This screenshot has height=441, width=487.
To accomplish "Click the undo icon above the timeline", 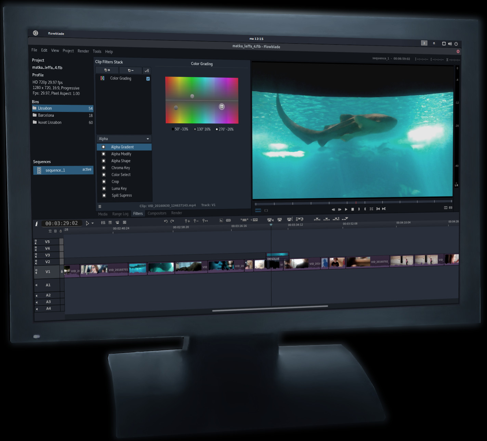I will coord(166,221).
